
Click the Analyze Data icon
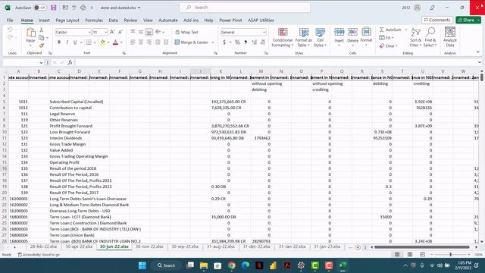449,32
